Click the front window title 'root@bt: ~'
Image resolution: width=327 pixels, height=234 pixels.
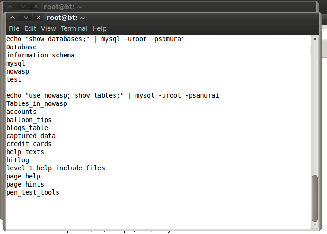pyautogui.click(x=66, y=18)
